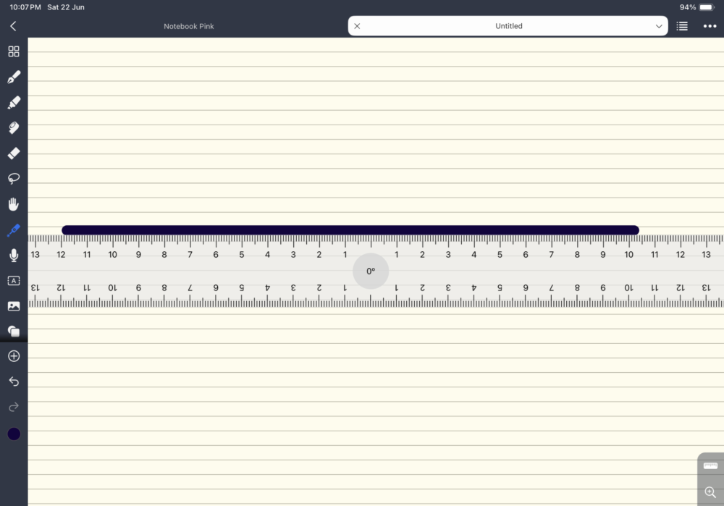Screen dimensions: 724x506
Task: Open the bookmarks list menu
Action: (681, 25)
